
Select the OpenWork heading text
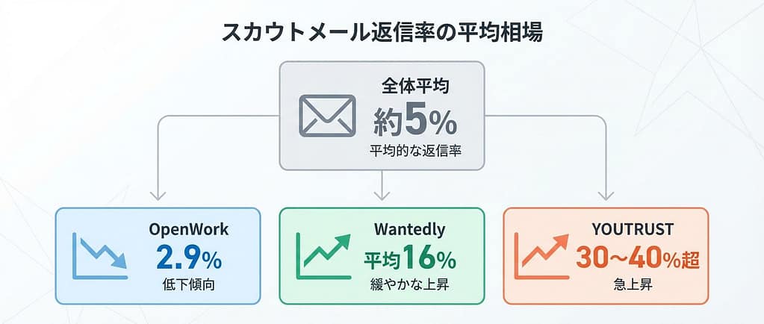188,229
